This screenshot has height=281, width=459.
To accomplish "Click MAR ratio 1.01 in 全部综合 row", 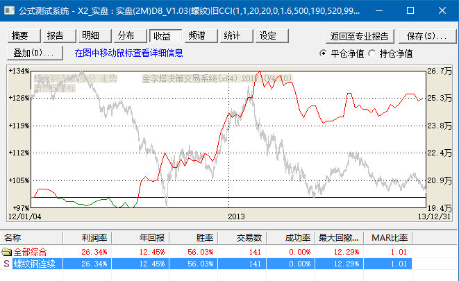I will click(399, 252).
